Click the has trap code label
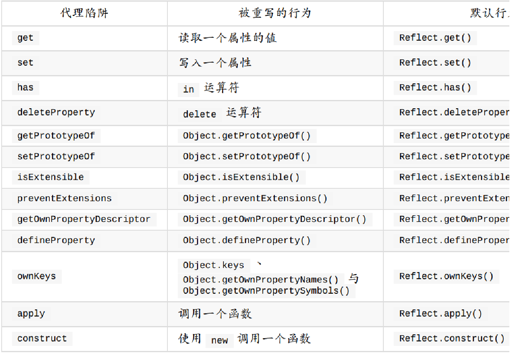 click(x=25, y=88)
